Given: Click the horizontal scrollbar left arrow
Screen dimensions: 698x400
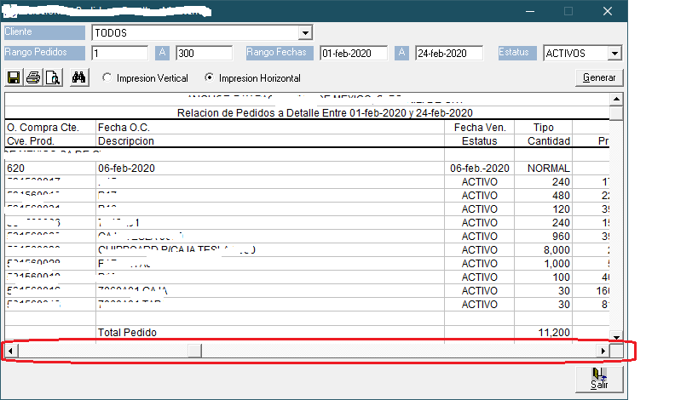Looking at the screenshot, I should tap(11, 351).
